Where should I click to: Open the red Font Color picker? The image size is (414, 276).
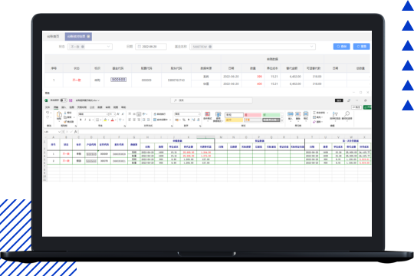(112, 120)
